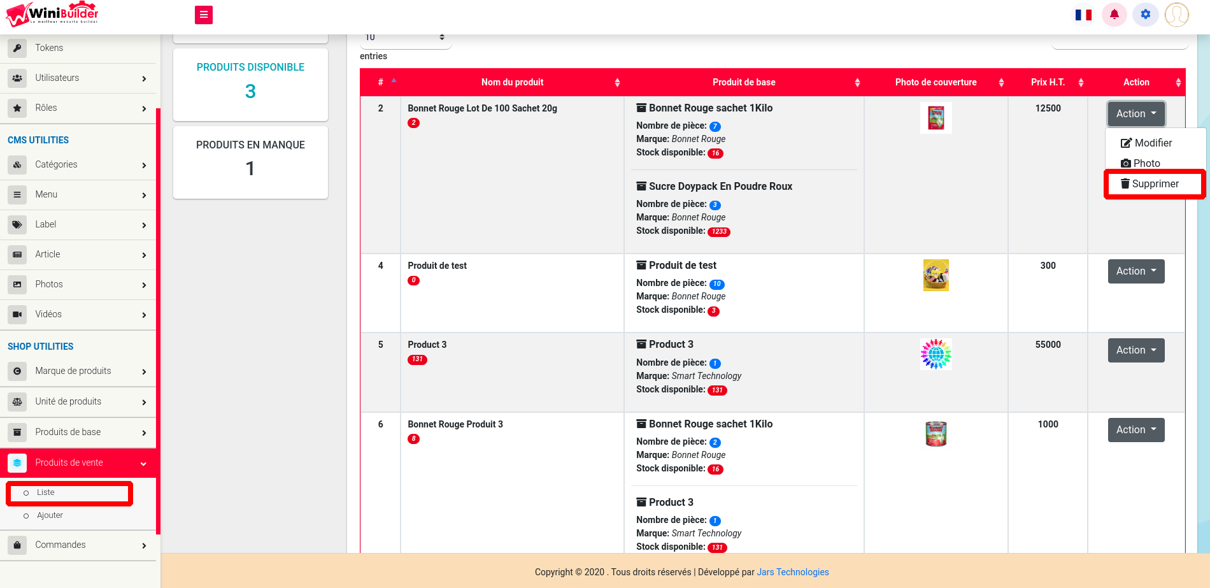Click the Label tags icon

tap(17, 224)
